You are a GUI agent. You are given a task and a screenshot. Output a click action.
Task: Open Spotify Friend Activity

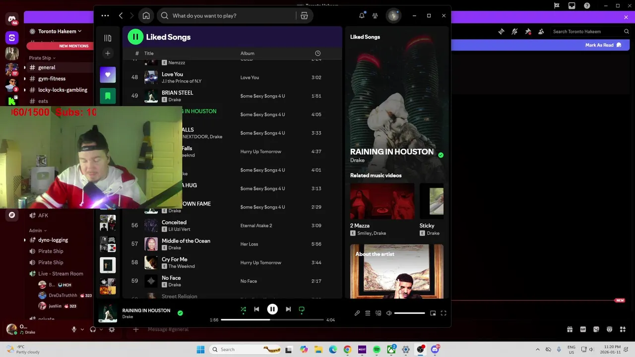coord(375,16)
